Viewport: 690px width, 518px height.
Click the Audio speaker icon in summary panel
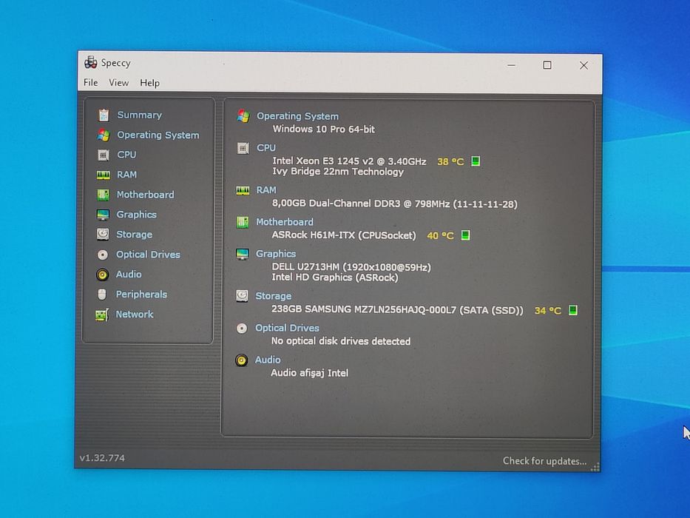pos(241,361)
